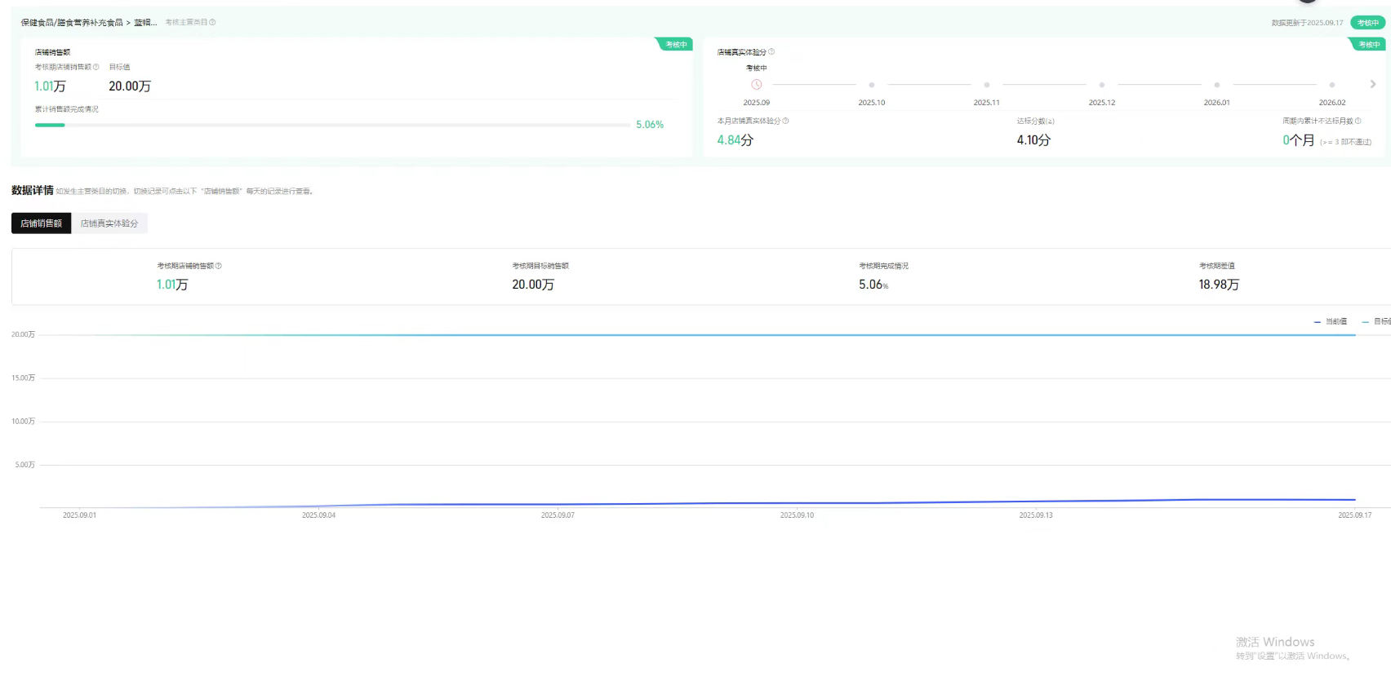The image size is (1391, 676).
Task: Switch to the 店铺真实体验分 tab
Action: [x=109, y=223]
